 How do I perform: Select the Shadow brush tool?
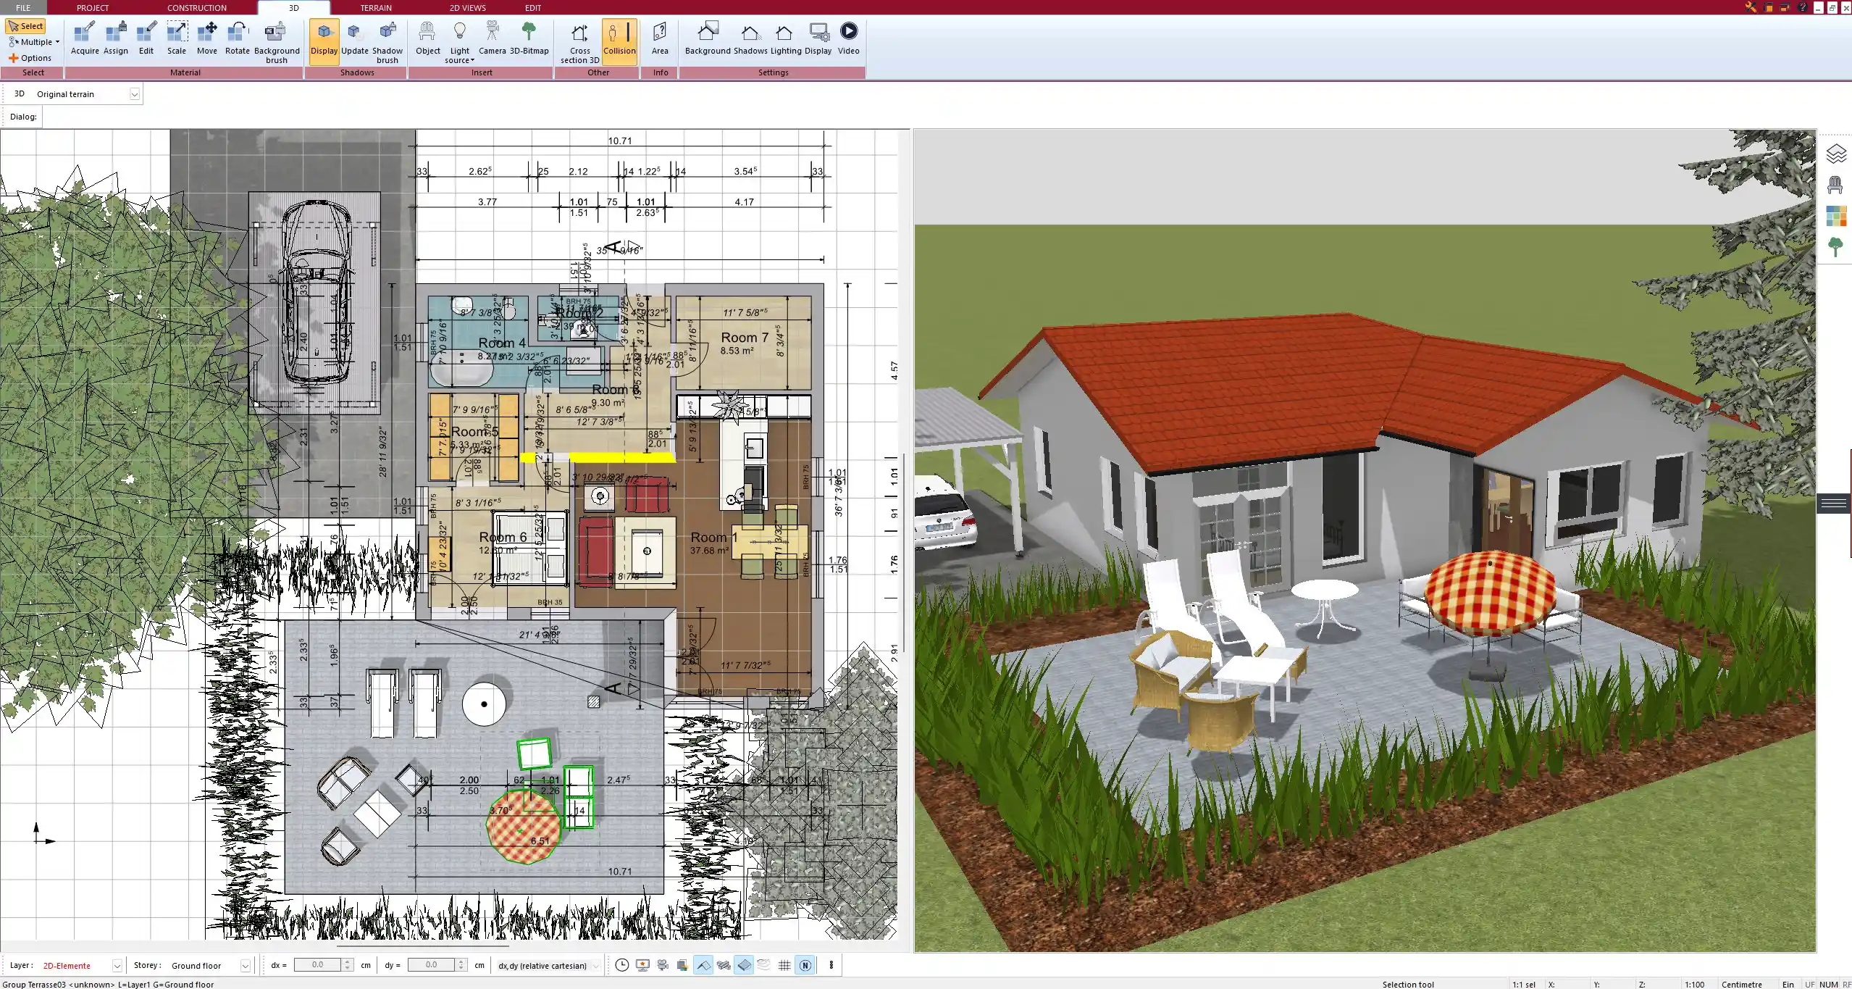coord(387,42)
